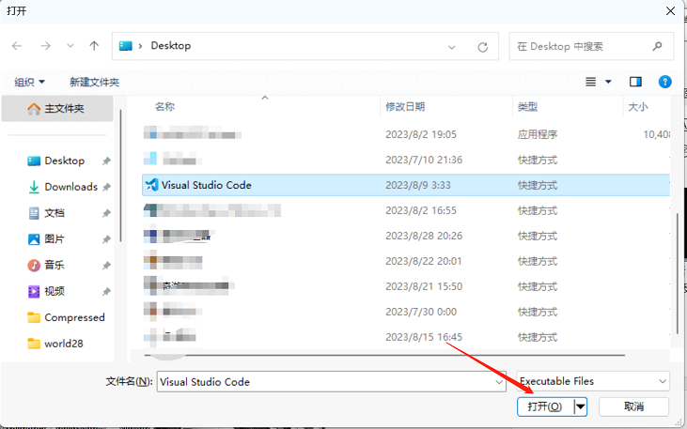Click the 取消 button

click(634, 406)
